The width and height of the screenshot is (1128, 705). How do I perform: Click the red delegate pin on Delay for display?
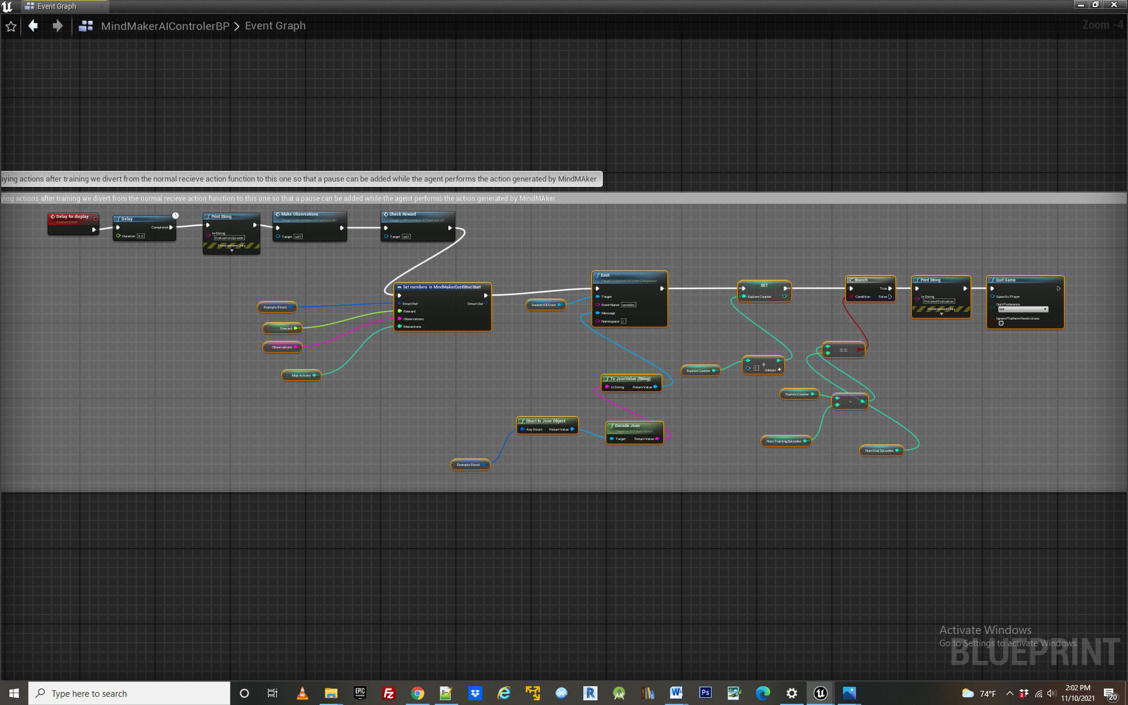click(96, 219)
